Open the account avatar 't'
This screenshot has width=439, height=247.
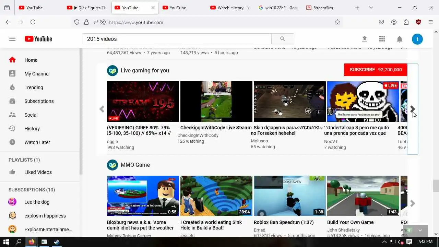coord(417,39)
